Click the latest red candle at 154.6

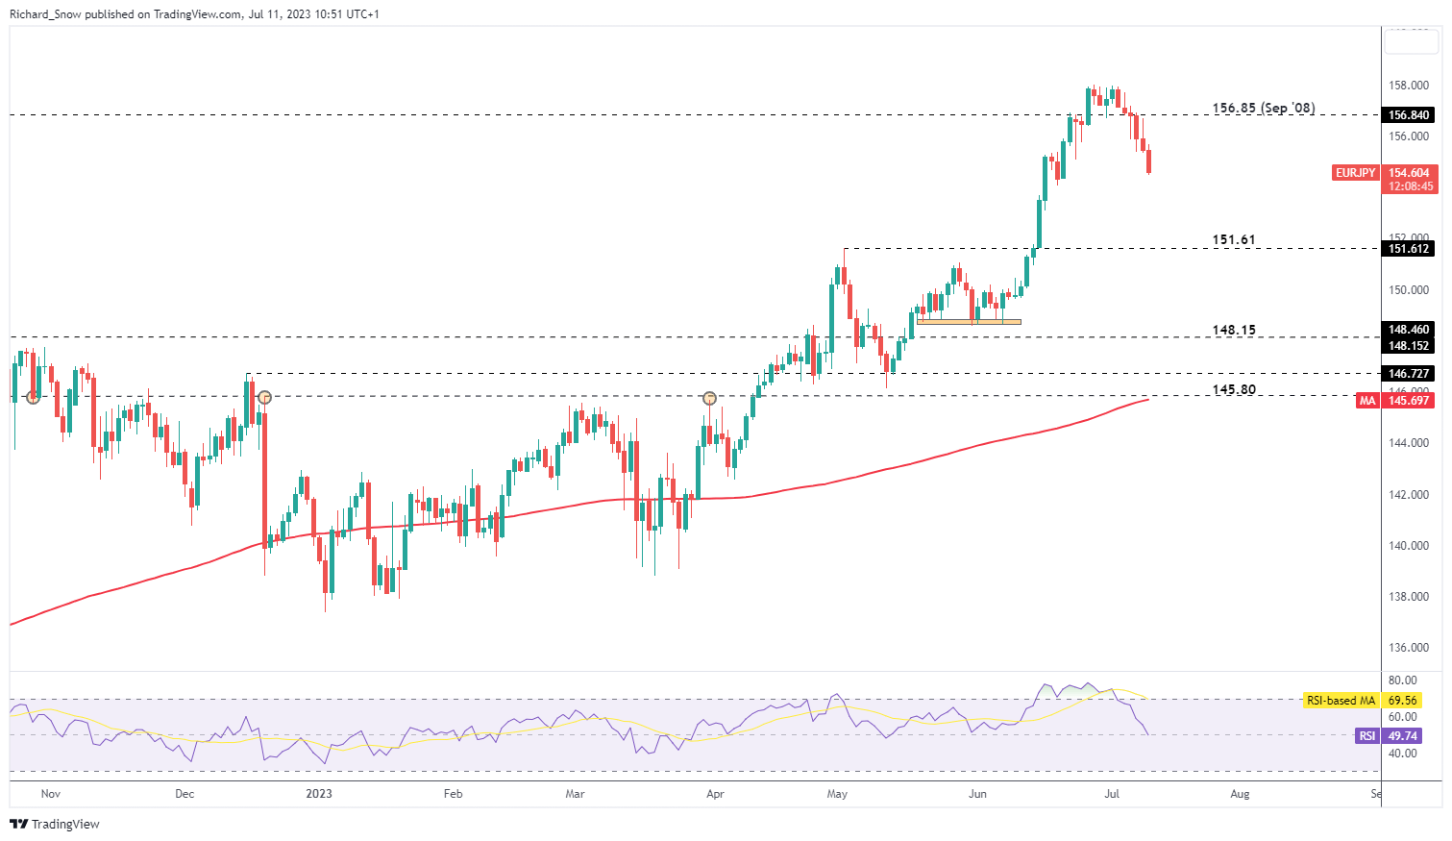[1149, 161]
